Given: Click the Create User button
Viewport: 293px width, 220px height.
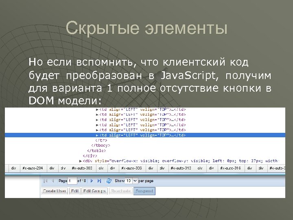Looking at the screenshot, I should 55,191.
